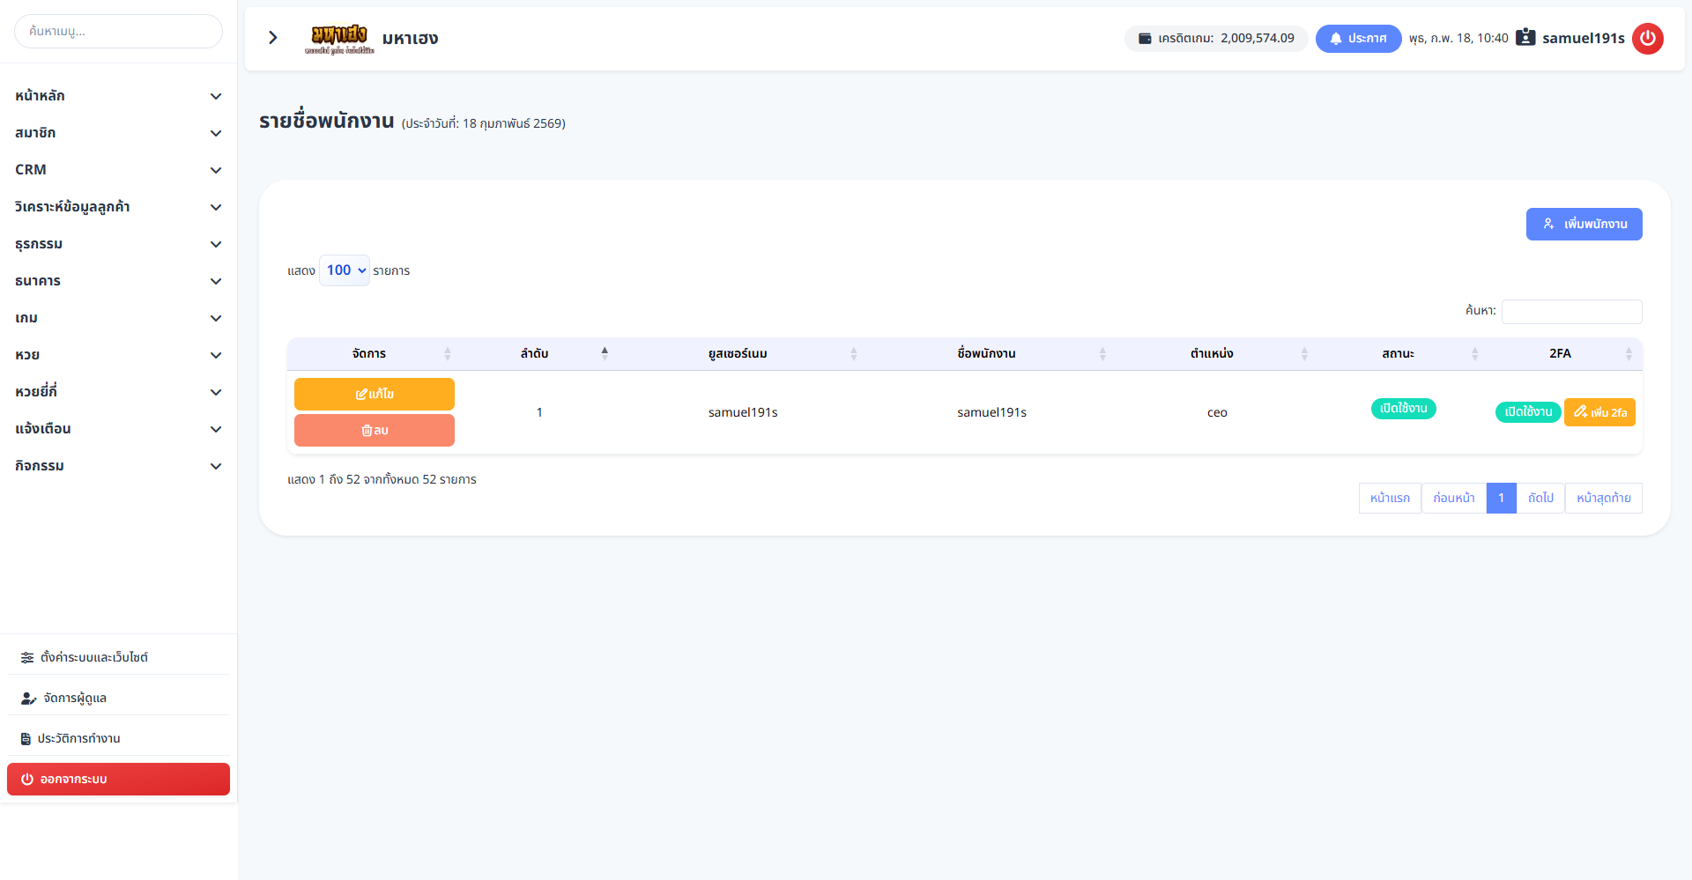Sort table by ลำดับ column header
The image size is (1692, 880).
535,354
